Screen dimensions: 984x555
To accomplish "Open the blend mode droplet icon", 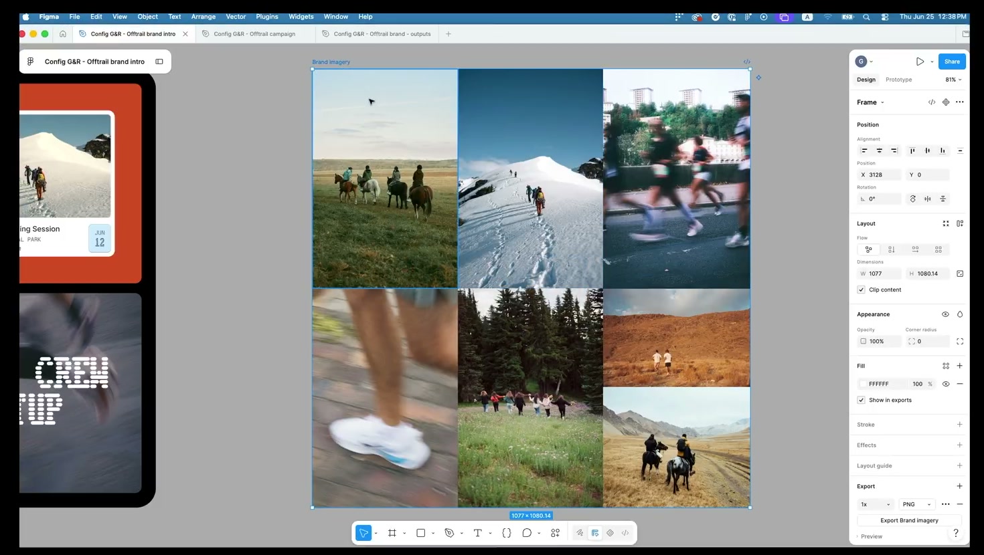I will tap(960, 314).
